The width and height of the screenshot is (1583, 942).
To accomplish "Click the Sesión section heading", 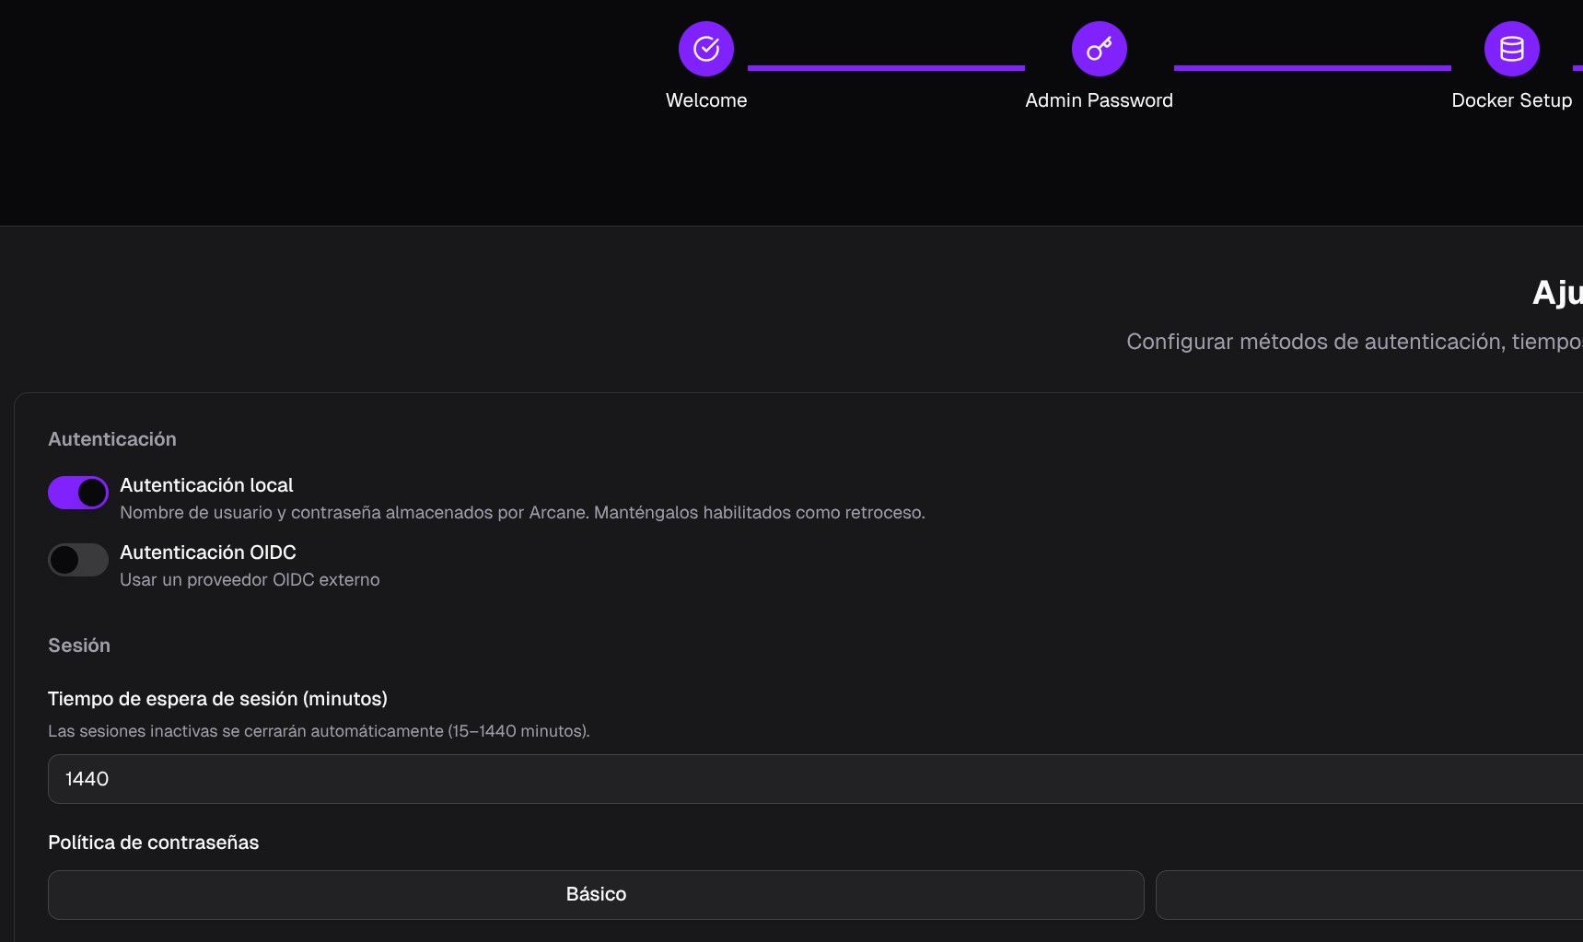I will click(x=79, y=645).
